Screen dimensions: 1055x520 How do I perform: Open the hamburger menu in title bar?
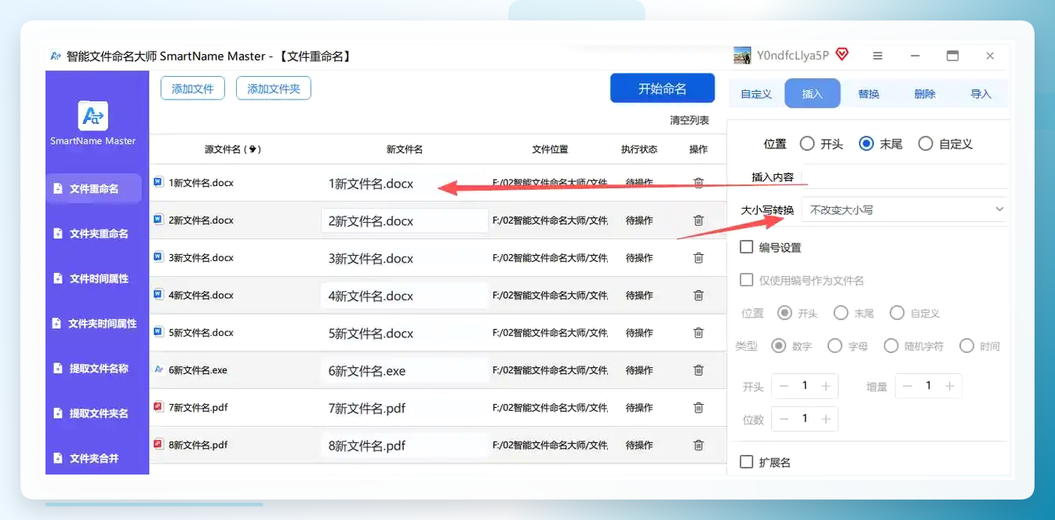(x=878, y=56)
